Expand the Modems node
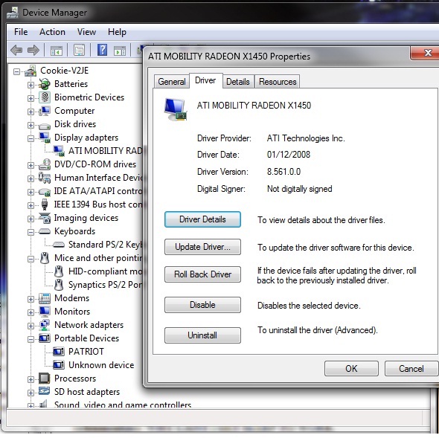The width and height of the screenshot is (439, 438). [31, 299]
